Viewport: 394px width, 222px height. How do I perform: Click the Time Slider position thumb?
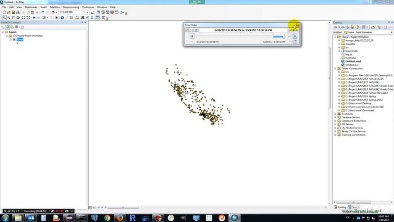pos(284,37)
